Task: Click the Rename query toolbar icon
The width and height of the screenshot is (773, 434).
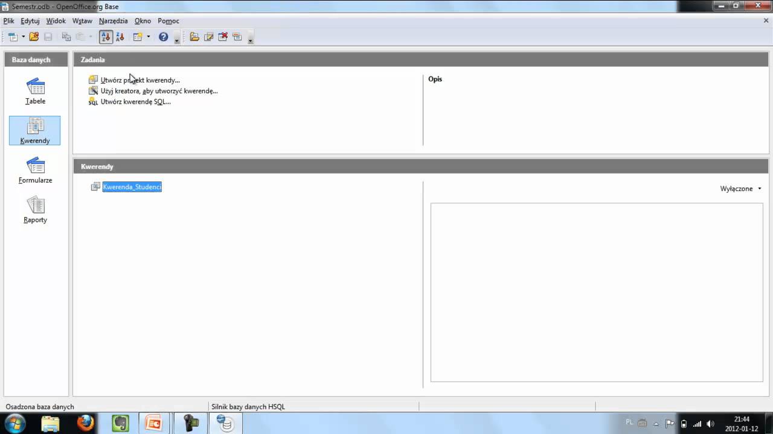Action: click(237, 37)
